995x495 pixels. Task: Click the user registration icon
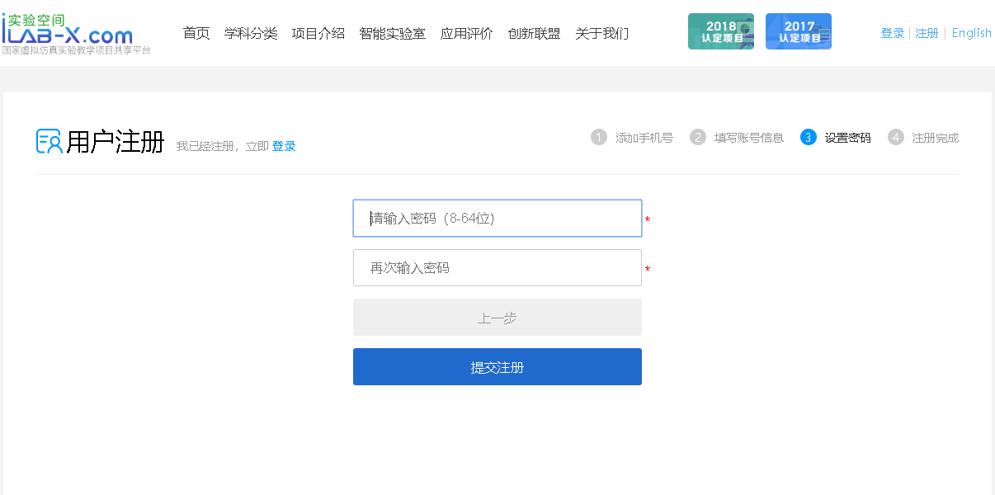click(x=49, y=141)
